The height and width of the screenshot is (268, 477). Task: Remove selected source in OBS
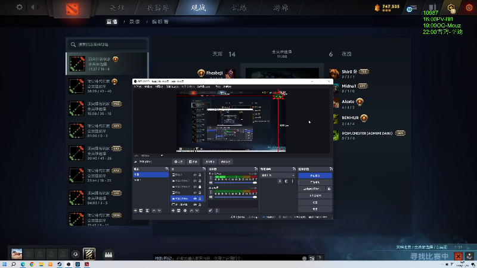point(179,211)
